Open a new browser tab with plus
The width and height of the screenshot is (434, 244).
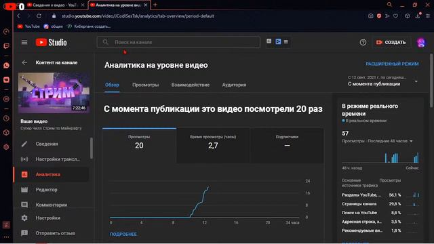[155, 5]
